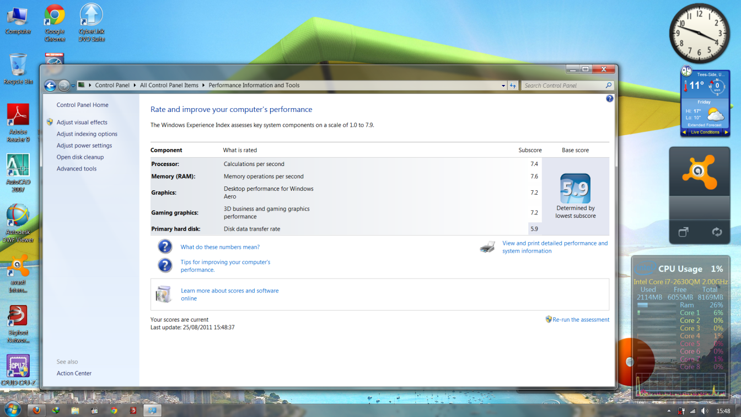Click the printer icon for detailed performance

click(x=487, y=247)
